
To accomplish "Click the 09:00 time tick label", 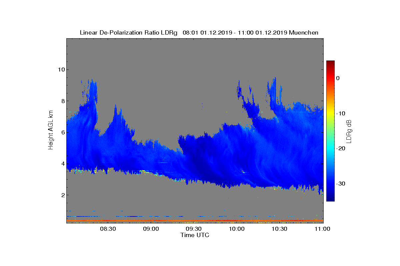I will pyautogui.click(x=151, y=229).
